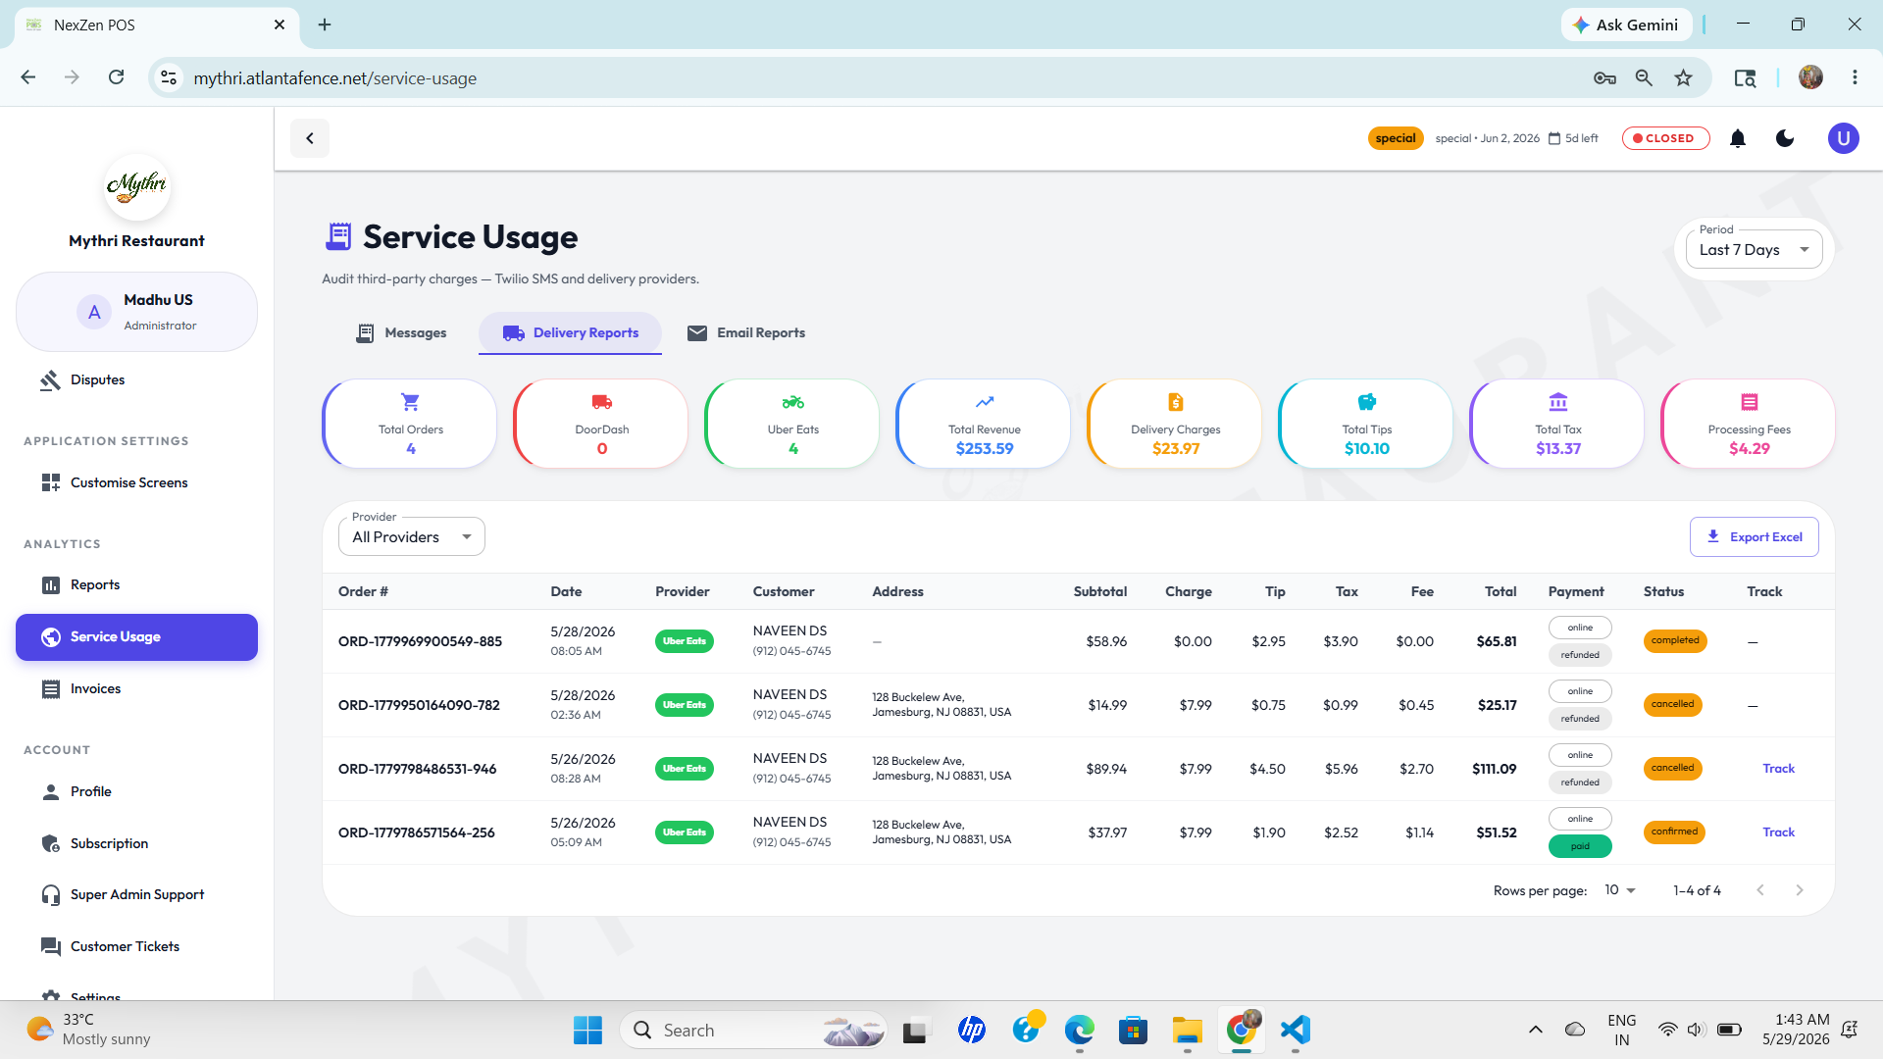Click taskbar Search box

[x=753, y=1030]
